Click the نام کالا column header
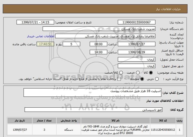The image size is (193, 137). pyautogui.click(x=116, y=120)
